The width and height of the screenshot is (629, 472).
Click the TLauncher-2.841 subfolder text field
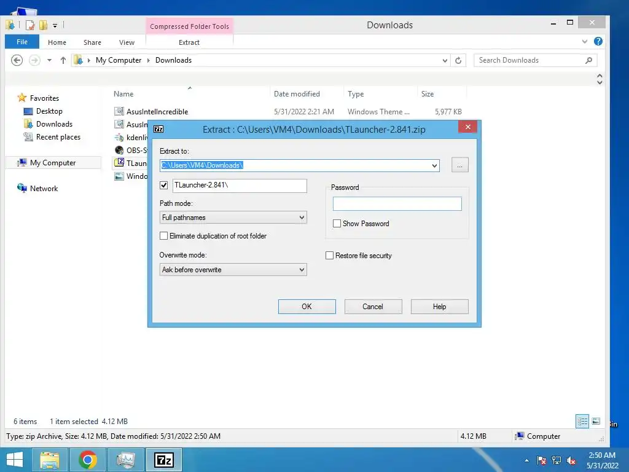click(240, 186)
